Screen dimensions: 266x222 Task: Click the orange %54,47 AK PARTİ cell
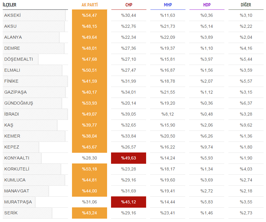point(90,15)
